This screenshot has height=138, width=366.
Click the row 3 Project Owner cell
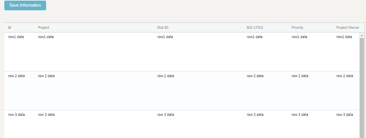tap(344, 115)
